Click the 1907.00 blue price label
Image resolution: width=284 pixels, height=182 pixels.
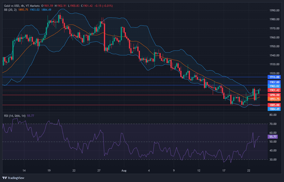coord(274,83)
